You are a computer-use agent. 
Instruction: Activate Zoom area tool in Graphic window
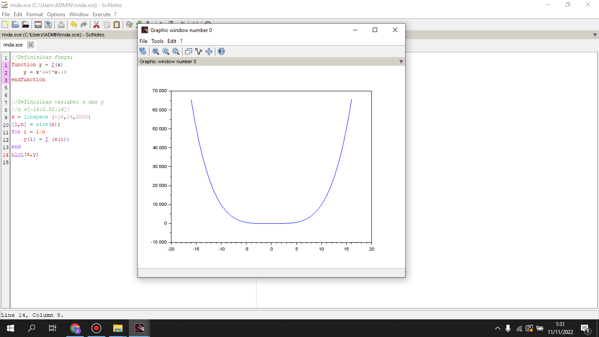(156, 51)
